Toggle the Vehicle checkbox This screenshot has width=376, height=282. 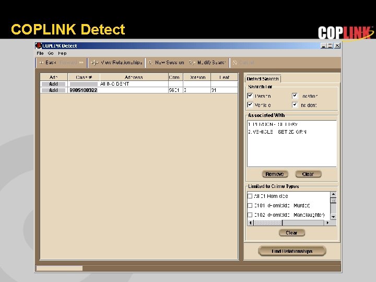tap(250, 105)
